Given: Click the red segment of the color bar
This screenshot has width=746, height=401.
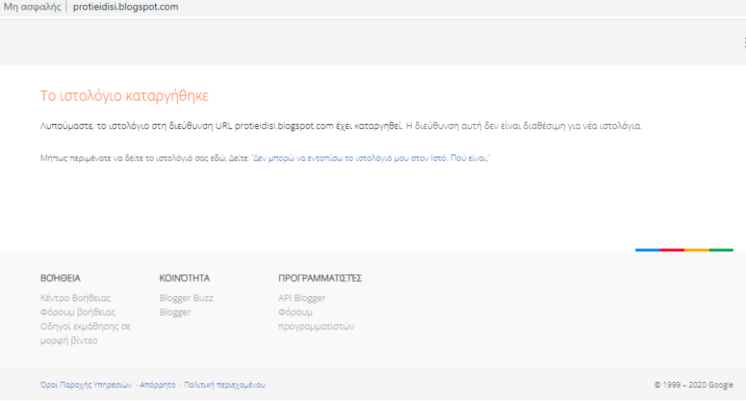Looking at the screenshot, I should tap(672, 250).
